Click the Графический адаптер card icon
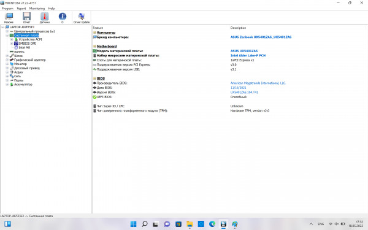Viewport: 368px width, 230px height. point(12,60)
